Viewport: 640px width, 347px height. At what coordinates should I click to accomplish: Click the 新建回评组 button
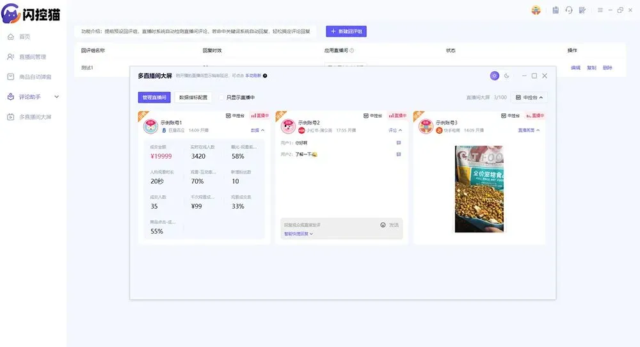346,31
